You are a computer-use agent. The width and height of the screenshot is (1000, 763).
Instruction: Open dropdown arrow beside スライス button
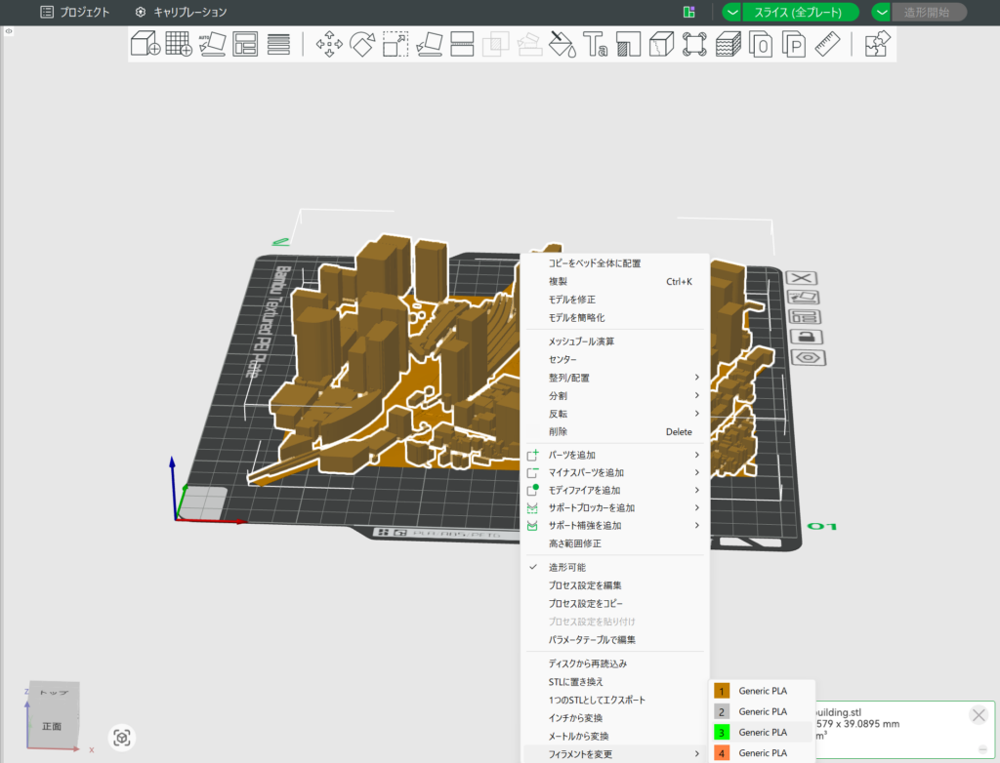tap(732, 13)
